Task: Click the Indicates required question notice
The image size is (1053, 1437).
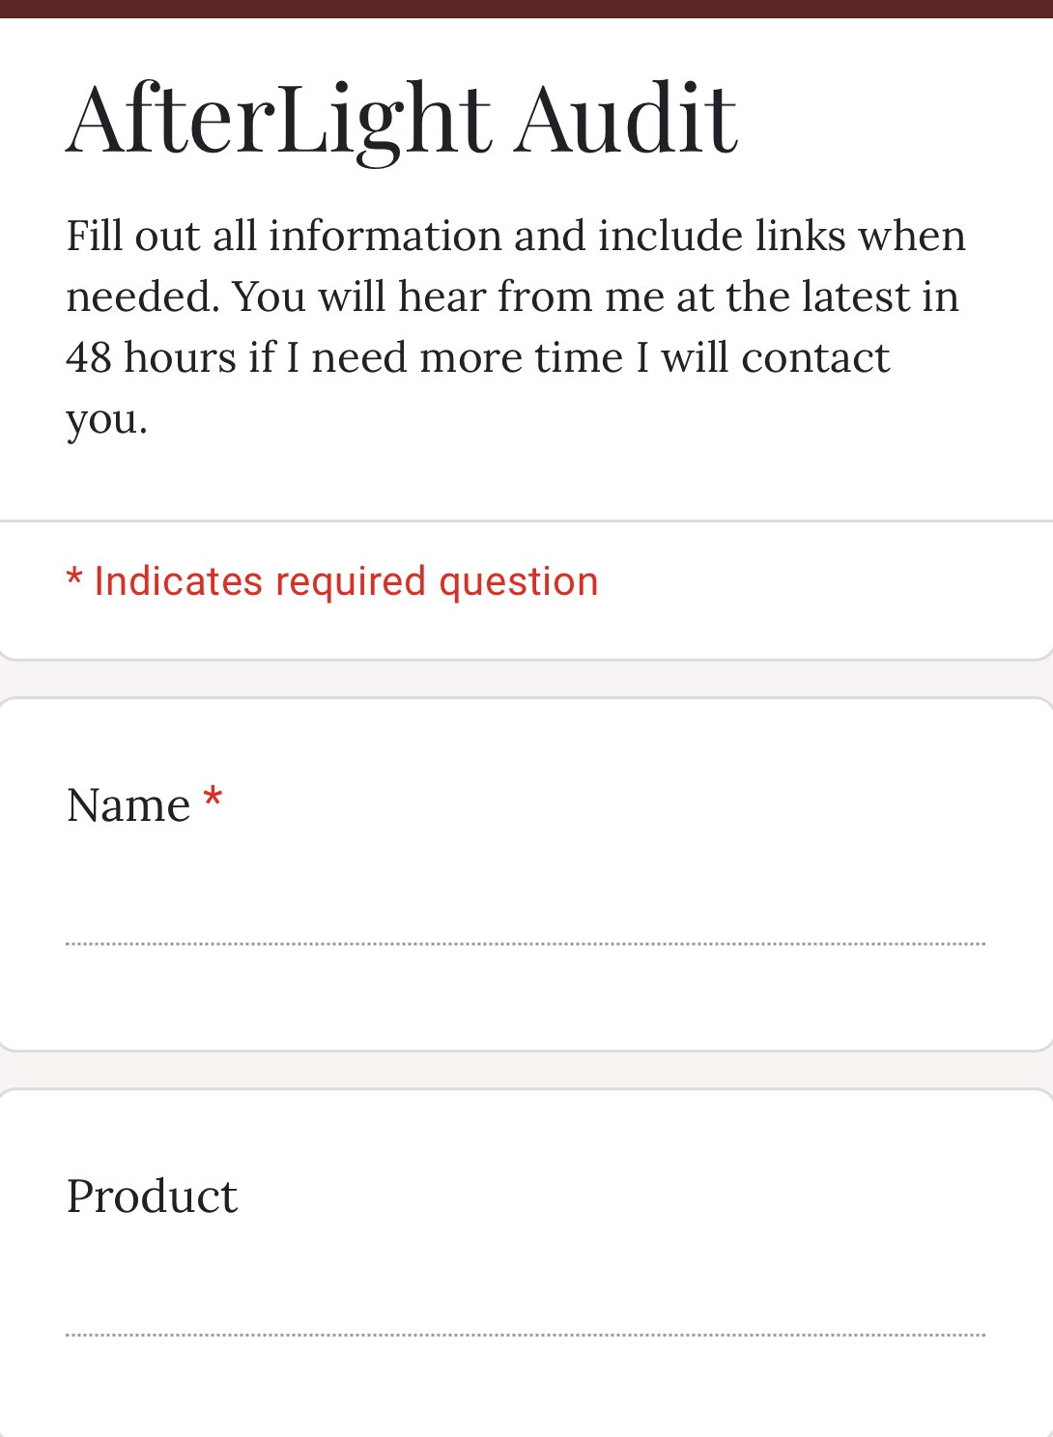Action: (x=346, y=581)
